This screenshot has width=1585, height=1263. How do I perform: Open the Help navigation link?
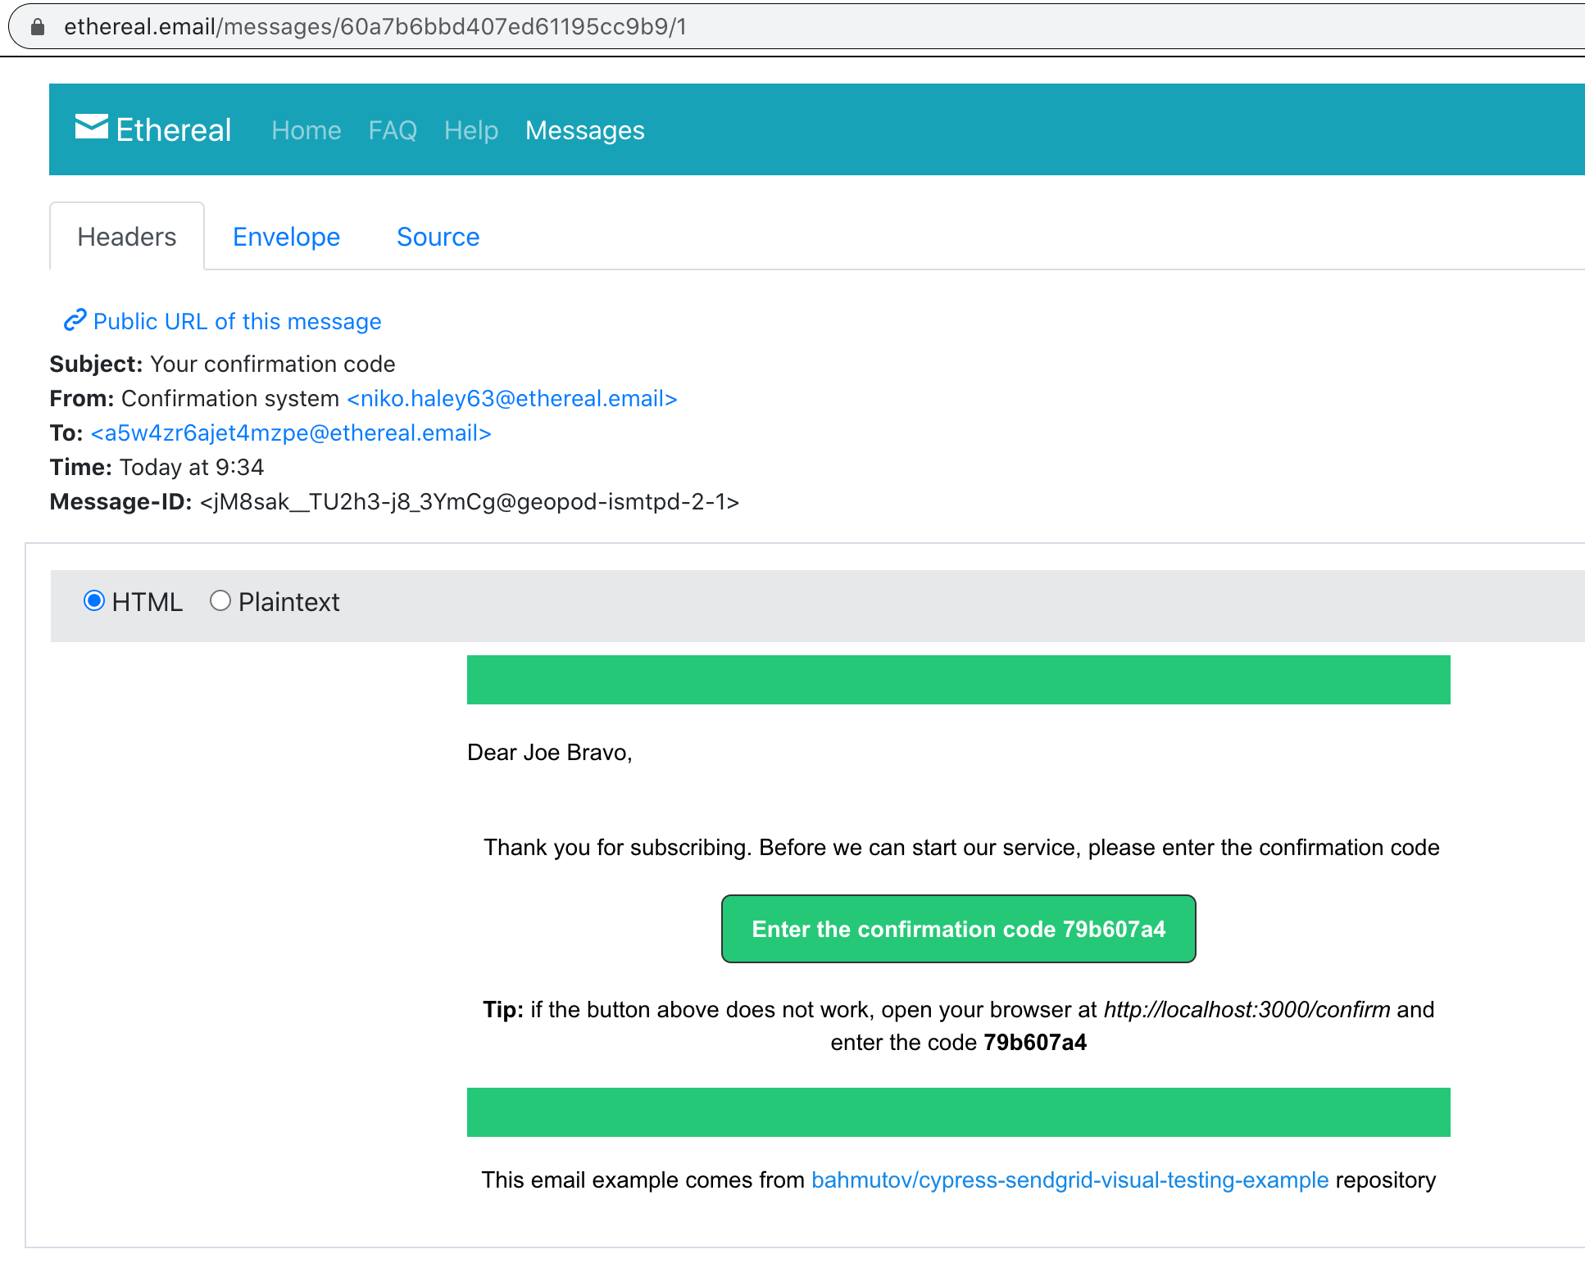pos(471,130)
